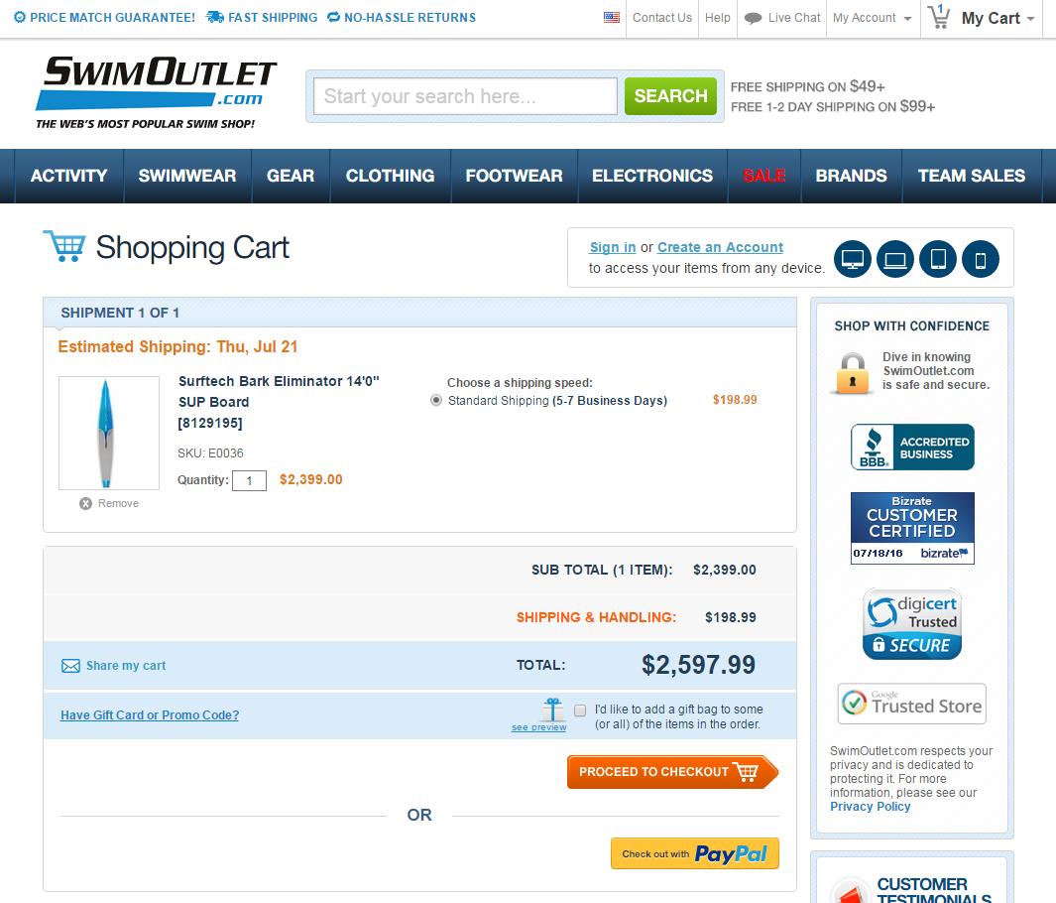Open the My Cart shopping cart icon
The height and width of the screenshot is (903, 1056).
[x=939, y=17]
